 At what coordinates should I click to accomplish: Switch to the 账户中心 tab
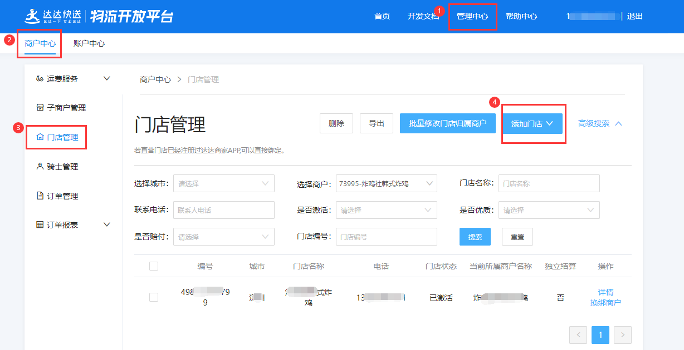[x=89, y=43]
